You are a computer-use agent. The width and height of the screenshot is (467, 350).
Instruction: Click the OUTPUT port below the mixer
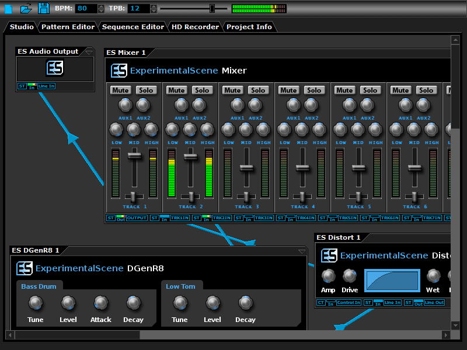click(136, 218)
